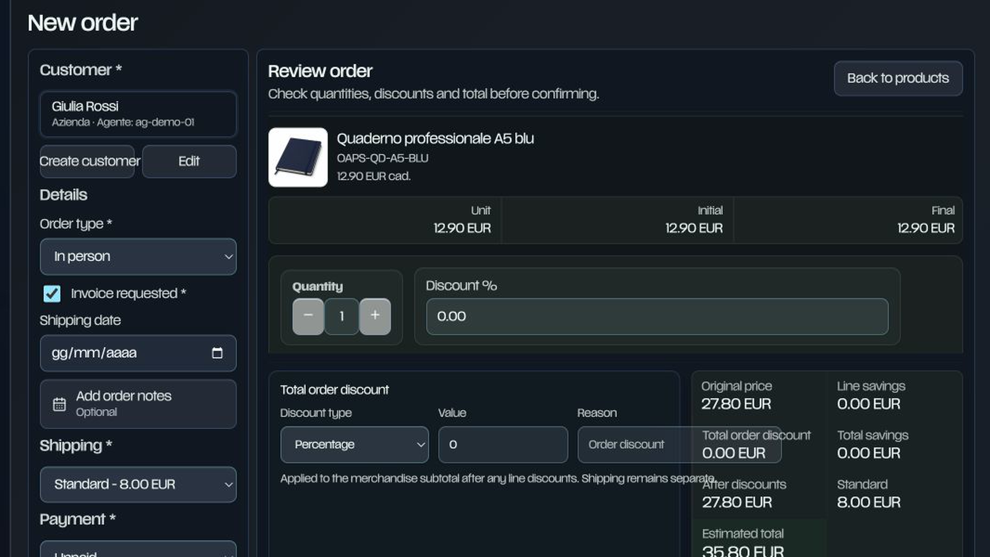
Task: Click the Estimated total label
Action: pos(742,533)
